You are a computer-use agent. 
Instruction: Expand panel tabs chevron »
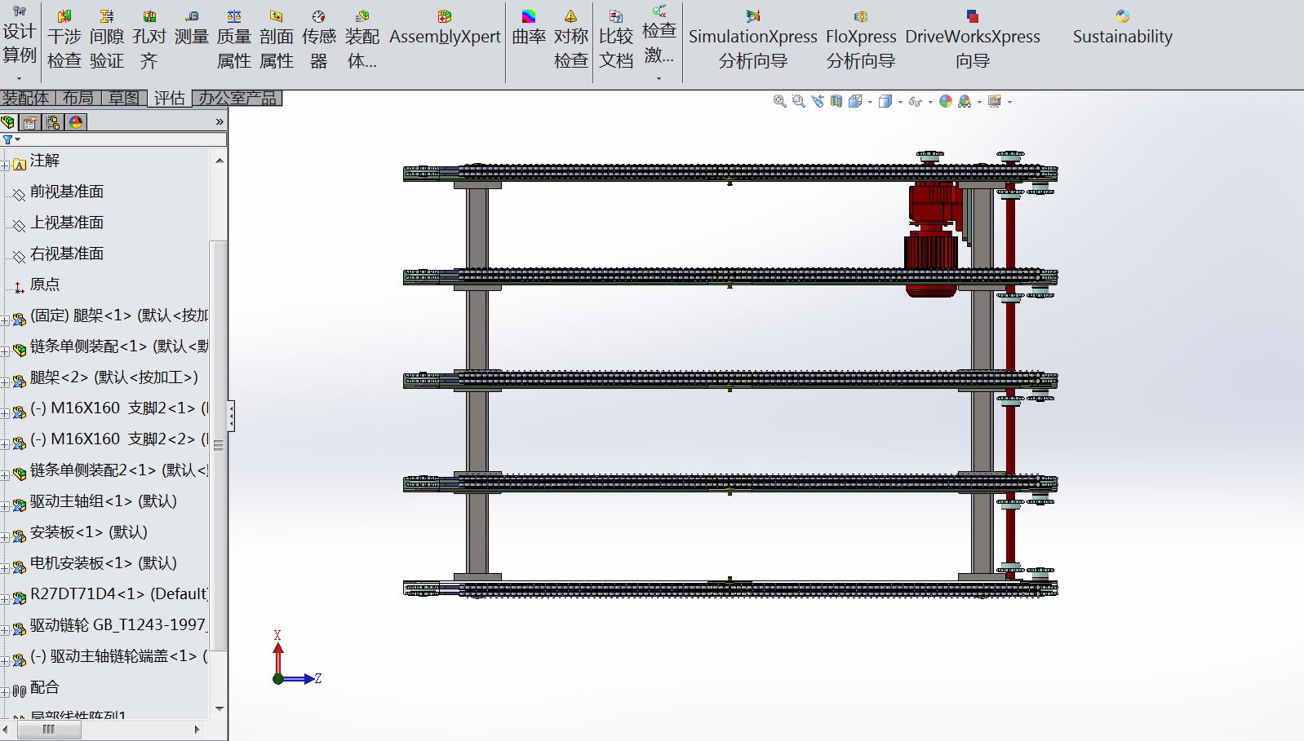click(220, 122)
